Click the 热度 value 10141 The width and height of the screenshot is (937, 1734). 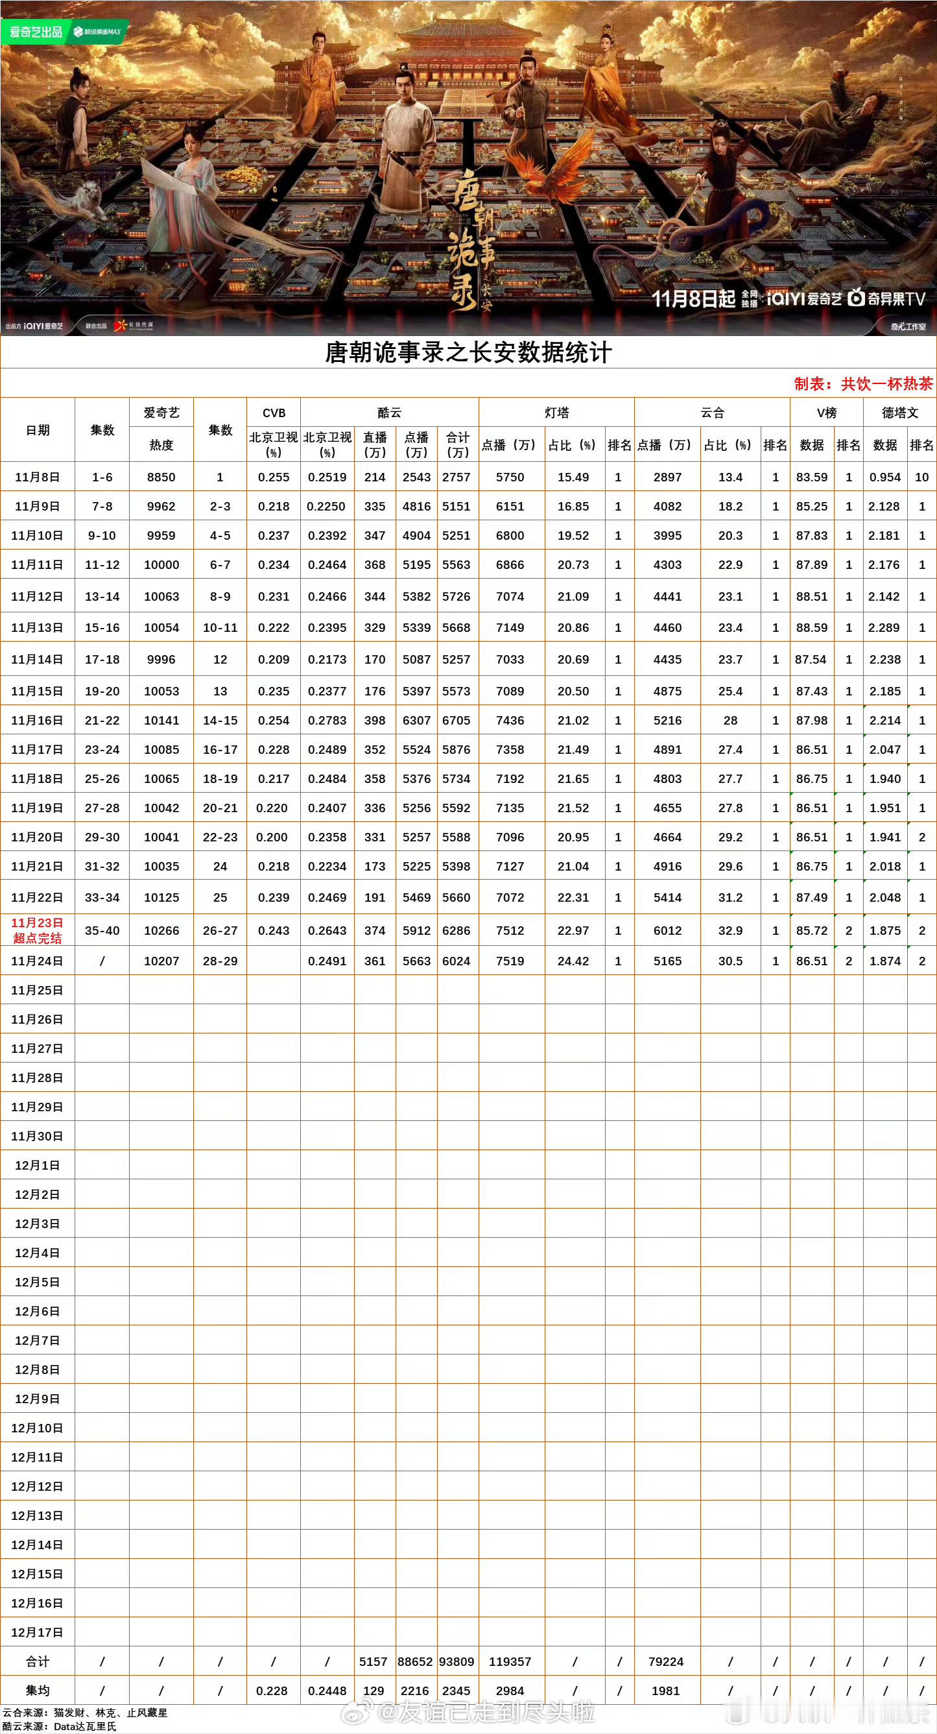pos(161,720)
